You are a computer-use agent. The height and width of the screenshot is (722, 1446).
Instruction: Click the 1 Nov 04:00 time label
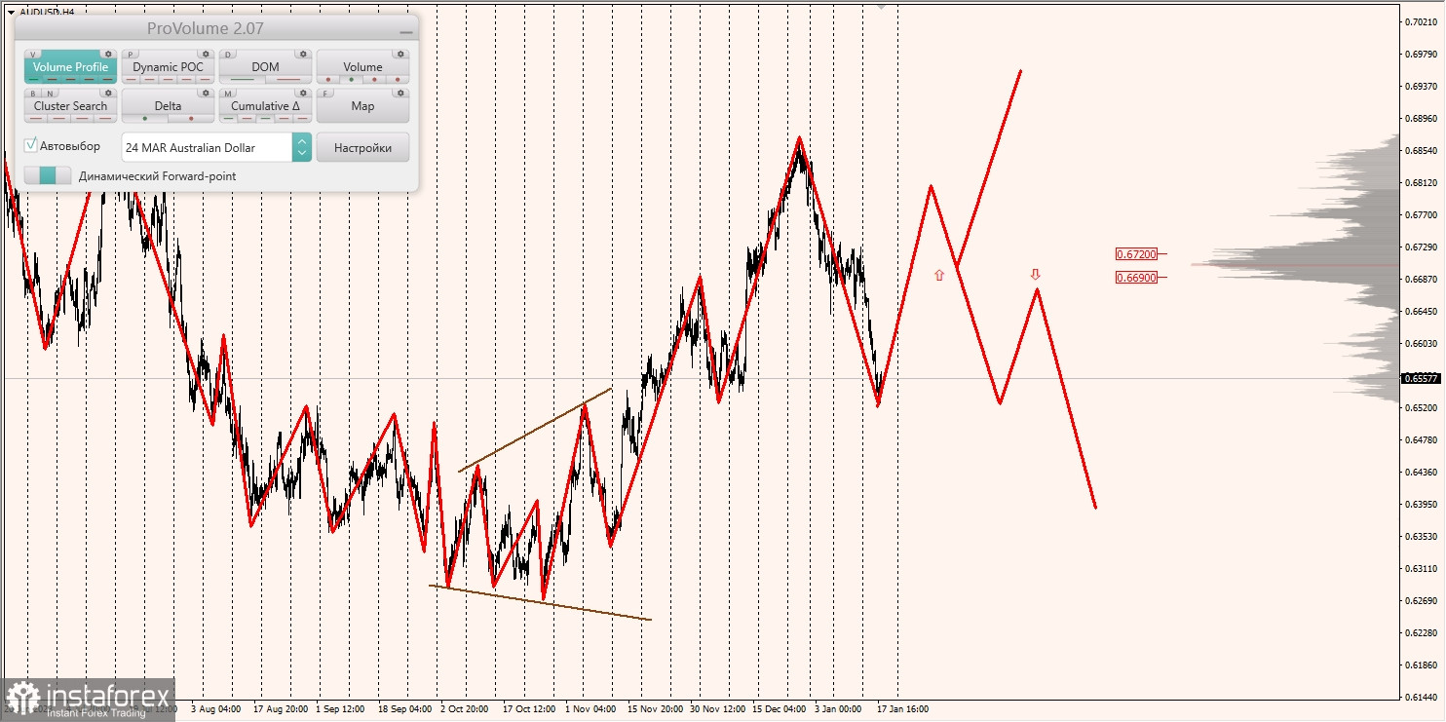coord(590,709)
